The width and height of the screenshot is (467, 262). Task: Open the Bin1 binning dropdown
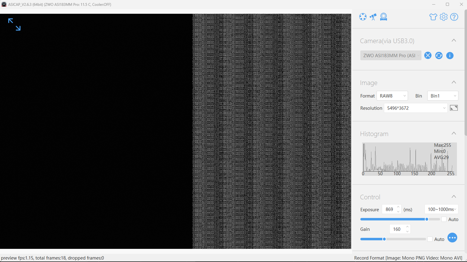coord(443,96)
